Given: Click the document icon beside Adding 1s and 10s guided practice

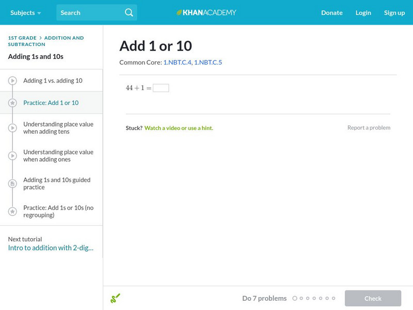Looking at the screenshot, I should point(12,183).
